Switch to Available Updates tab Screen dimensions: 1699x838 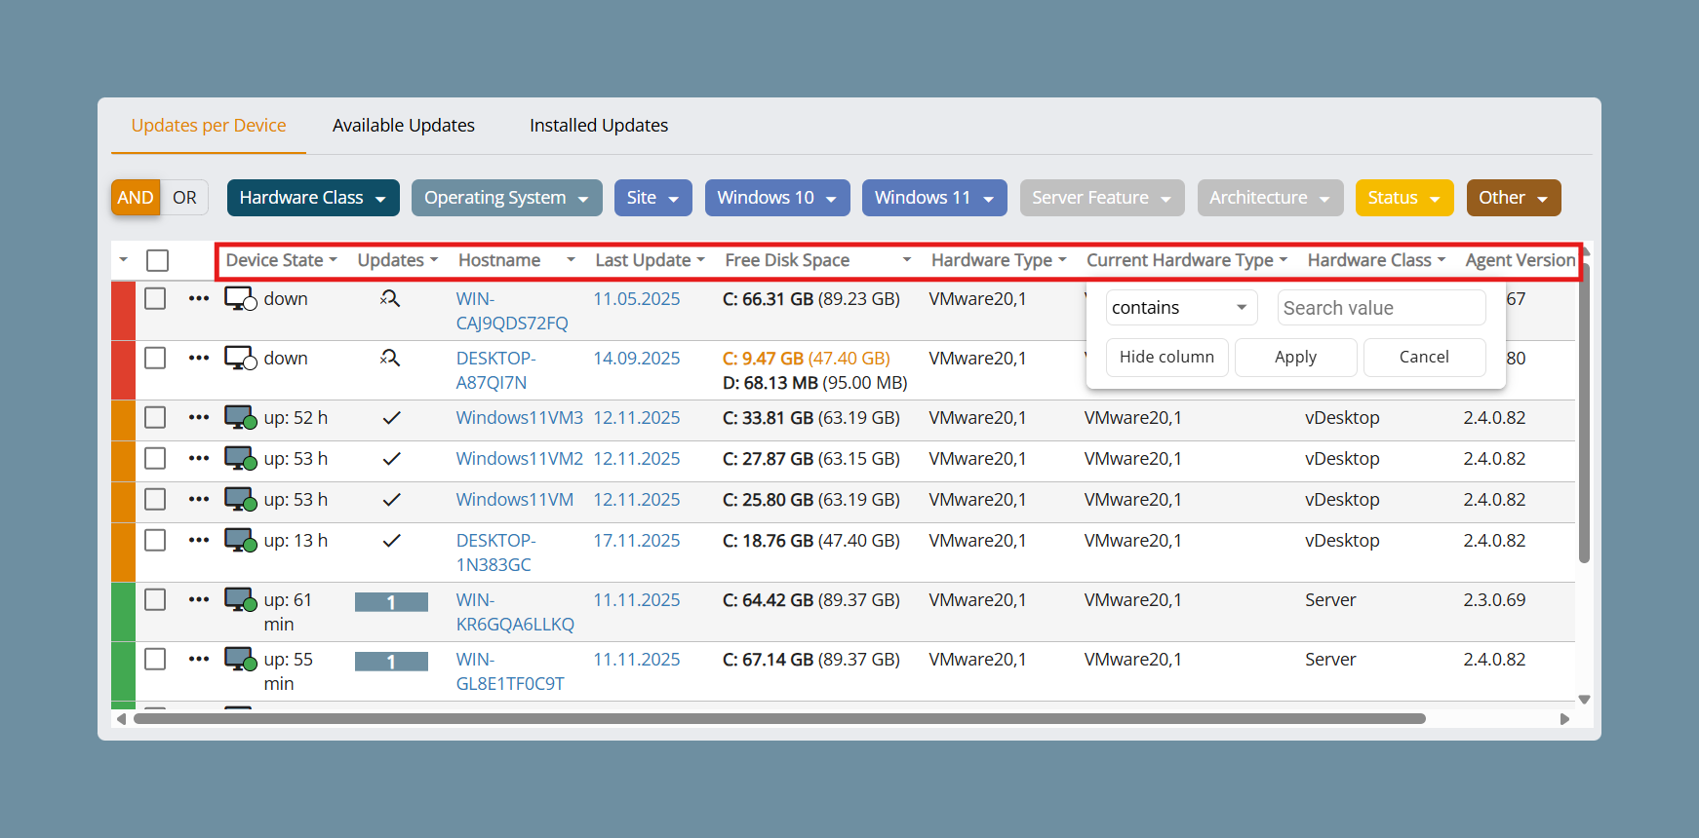[x=404, y=126]
